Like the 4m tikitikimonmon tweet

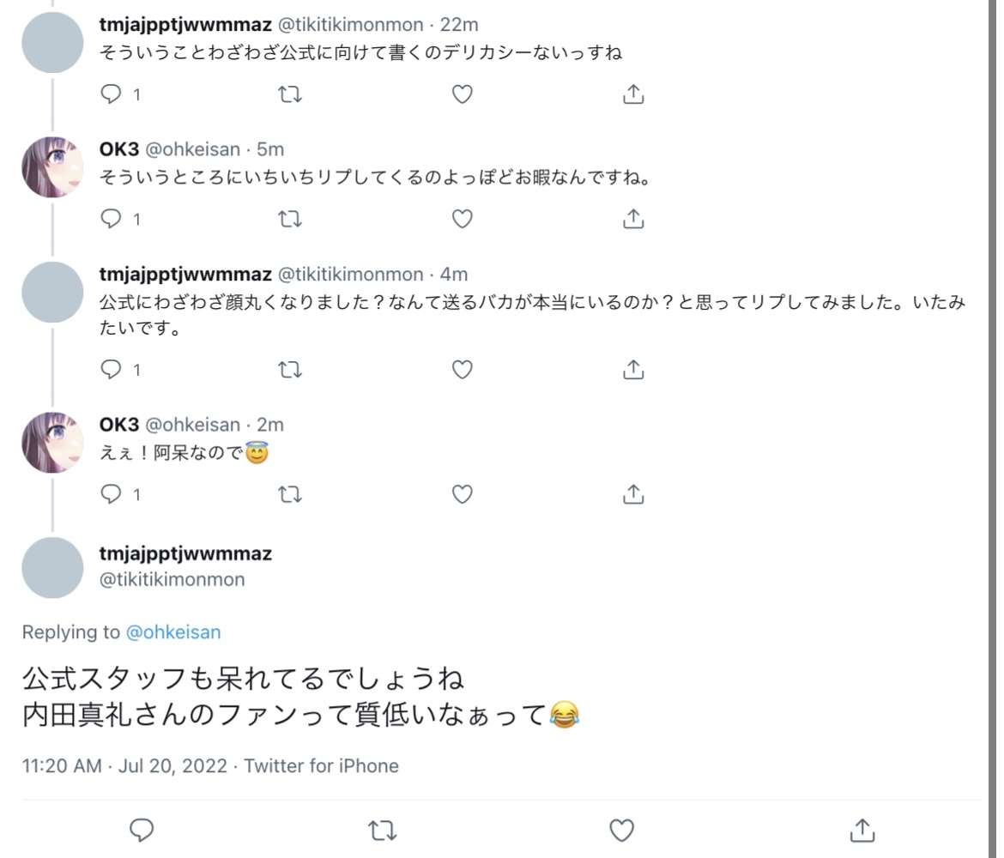(x=463, y=369)
